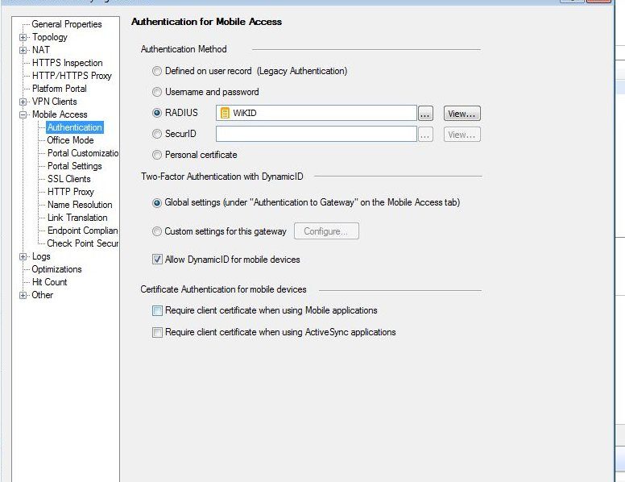Select Authentication under Mobile Access
The width and height of the screenshot is (625, 482).
point(75,127)
